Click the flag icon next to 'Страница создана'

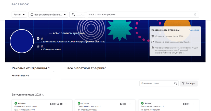153,36
